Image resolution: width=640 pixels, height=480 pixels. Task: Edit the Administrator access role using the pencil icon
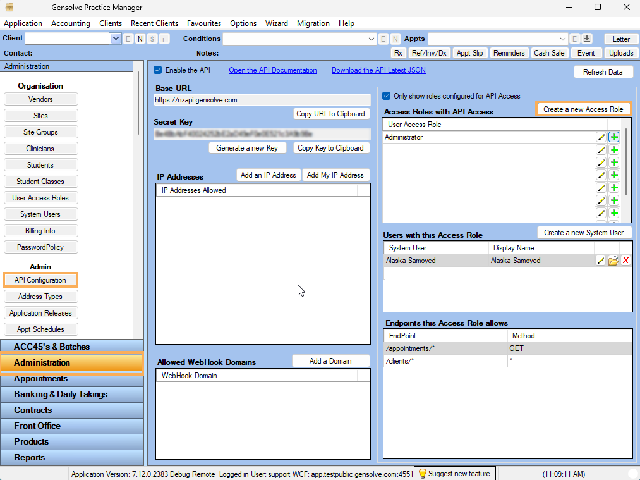click(600, 137)
